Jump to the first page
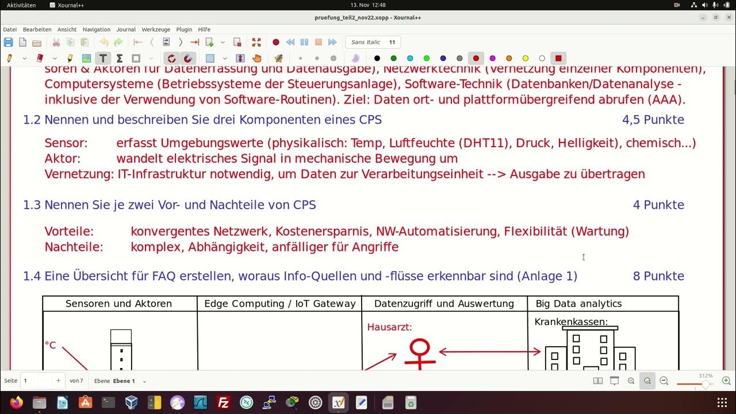Image resolution: width=736 pixels, height=414 pixels. point(137,42)
